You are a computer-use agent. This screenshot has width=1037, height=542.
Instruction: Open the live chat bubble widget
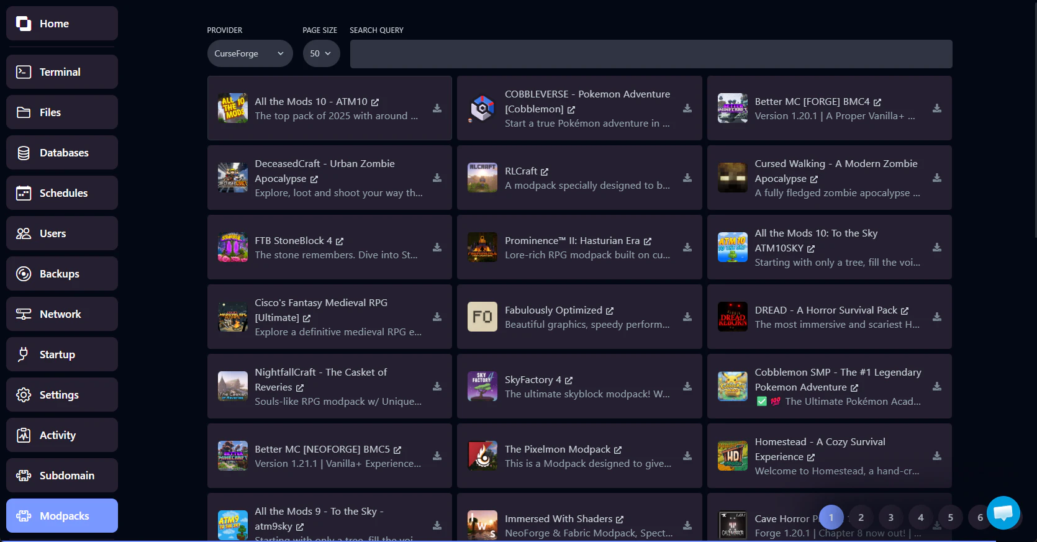coord(1003,513)
